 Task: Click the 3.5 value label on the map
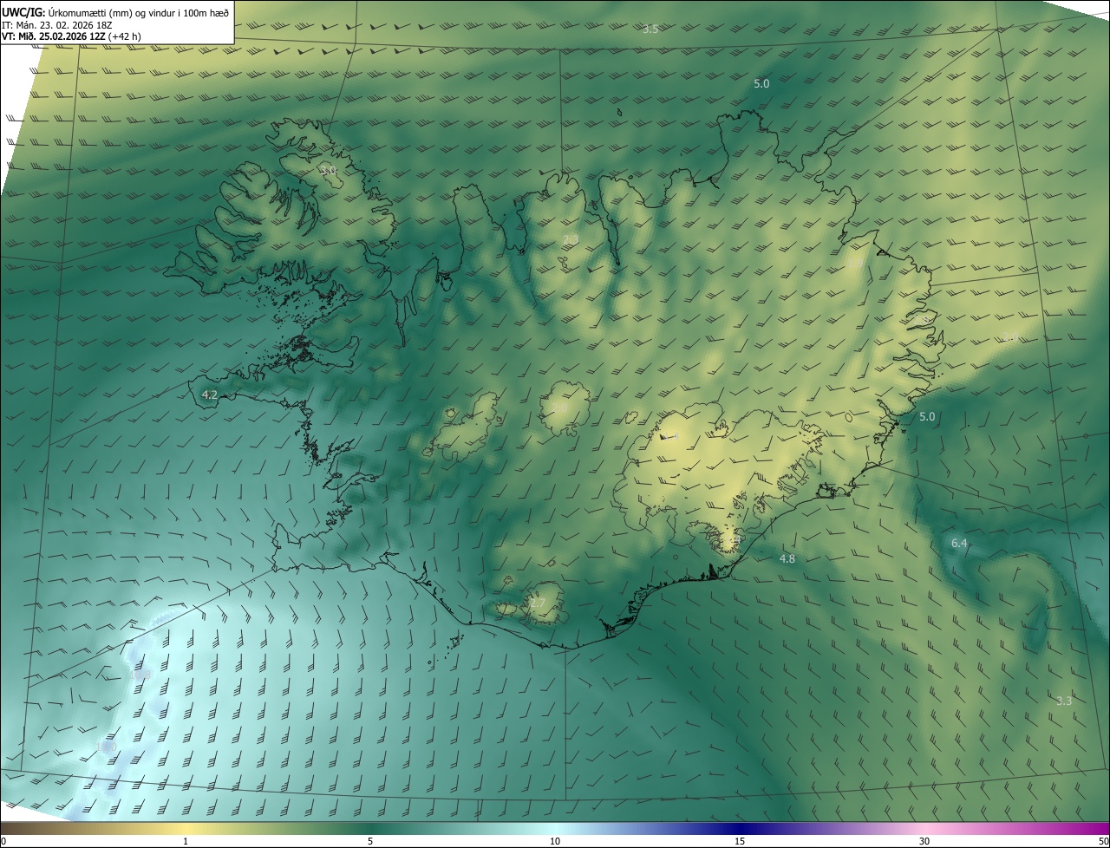click(650, 29)
